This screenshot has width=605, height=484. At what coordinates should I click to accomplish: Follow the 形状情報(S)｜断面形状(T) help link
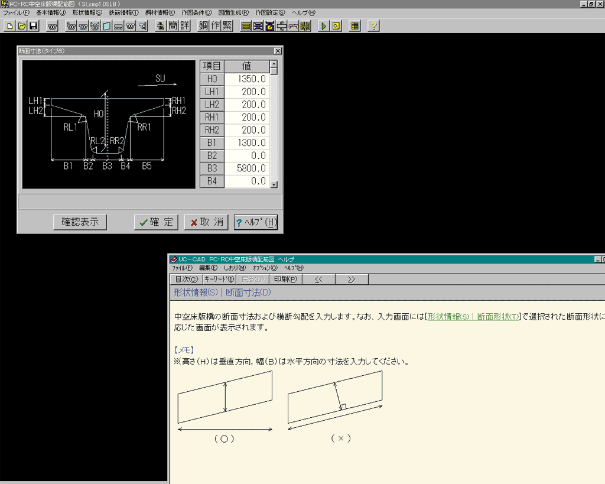(x=473, y=317)
